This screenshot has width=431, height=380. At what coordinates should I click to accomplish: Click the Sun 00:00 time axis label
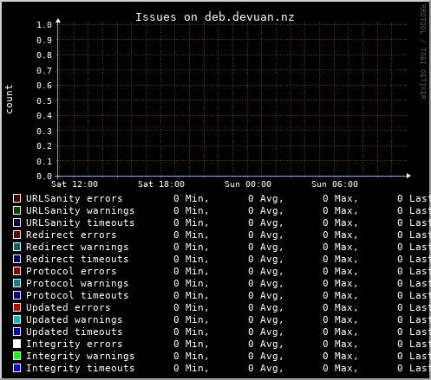248,184
